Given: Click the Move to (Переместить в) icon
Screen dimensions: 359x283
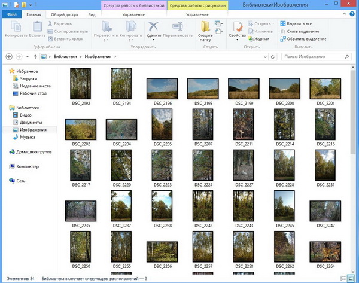Looking at the screenshot, I should pos(107,28).
